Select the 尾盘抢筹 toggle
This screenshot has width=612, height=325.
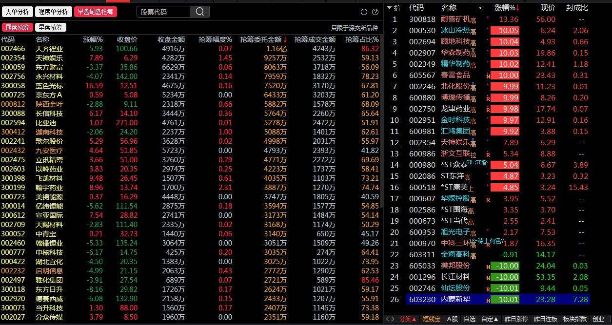18,27
